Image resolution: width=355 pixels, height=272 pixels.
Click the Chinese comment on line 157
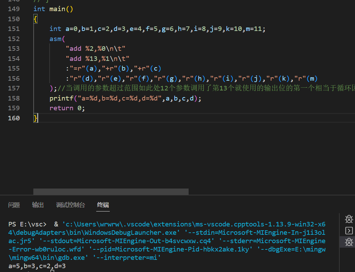(x=206, y=88)
